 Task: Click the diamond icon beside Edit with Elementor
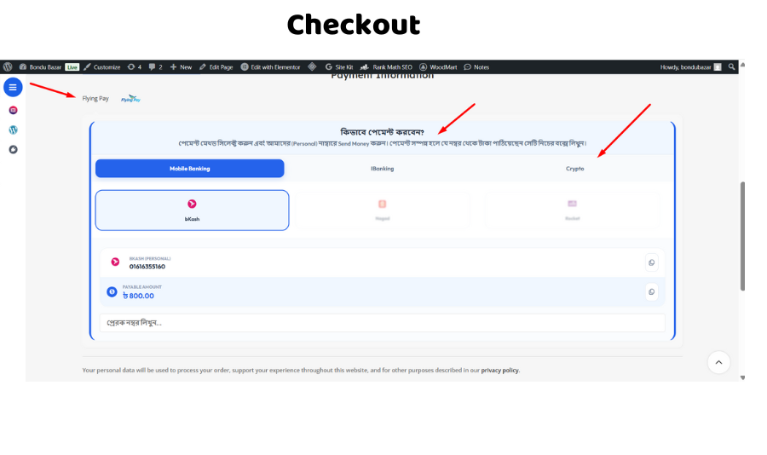coord(312,67)
